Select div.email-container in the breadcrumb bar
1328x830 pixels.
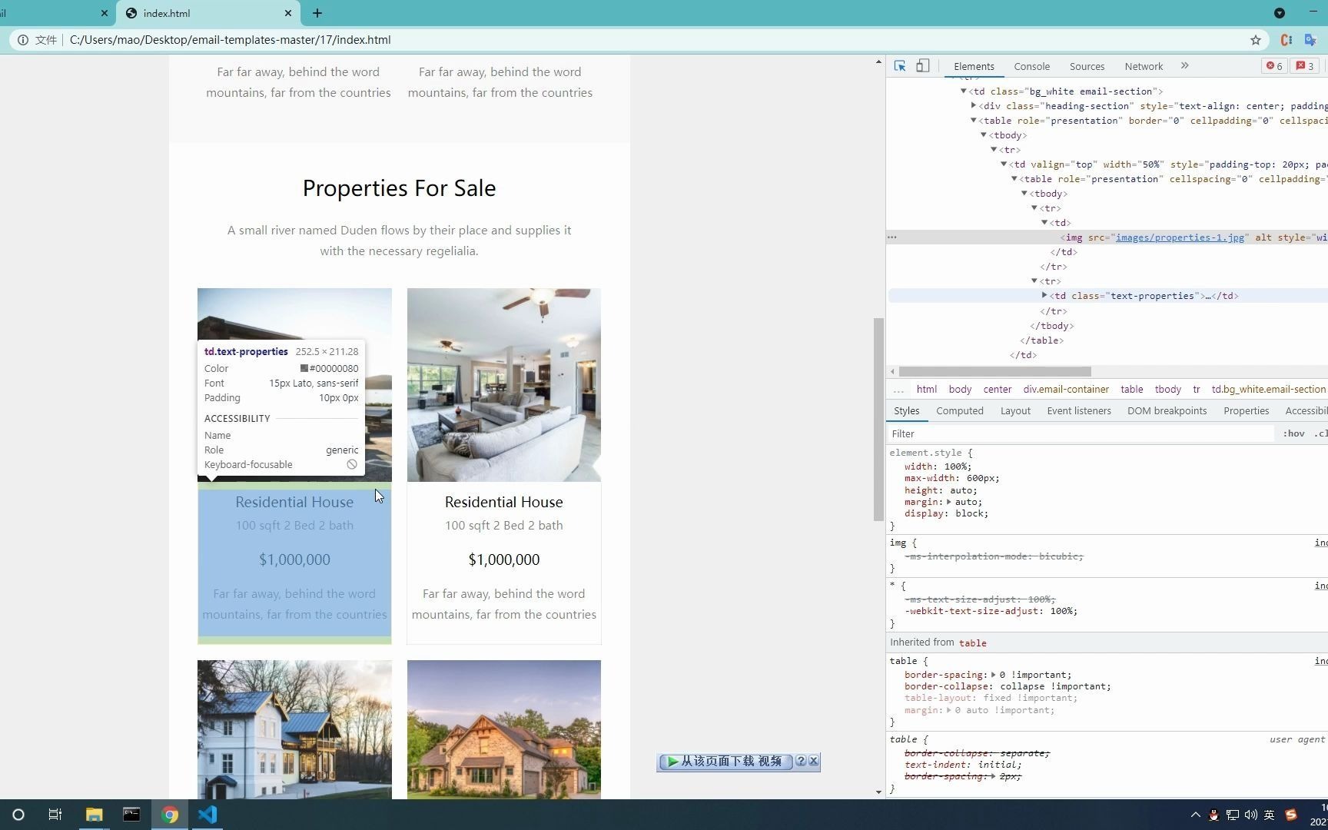1066,390
